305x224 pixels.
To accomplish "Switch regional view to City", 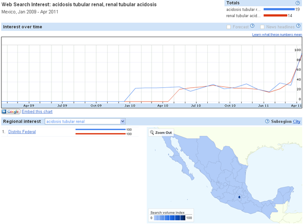I will point(296,122).
